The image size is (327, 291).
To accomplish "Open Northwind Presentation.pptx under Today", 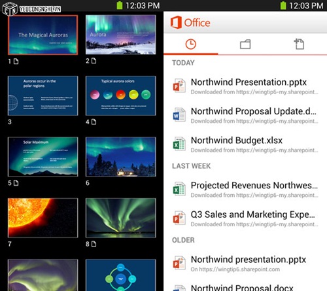I will point(245,86).
